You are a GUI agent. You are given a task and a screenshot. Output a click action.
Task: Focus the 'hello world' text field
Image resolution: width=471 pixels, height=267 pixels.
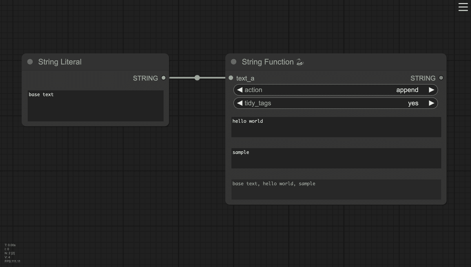(x=336, y=127)
